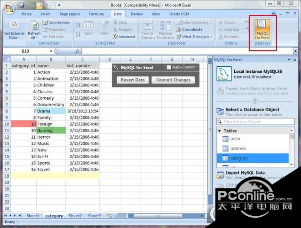The height and width of the screenshot is (228, 301).
Task: Click the Name Box showing B18
Action: tap(25, 51)
